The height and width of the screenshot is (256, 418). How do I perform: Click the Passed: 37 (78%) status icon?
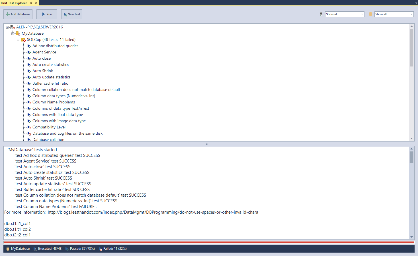coord(67,249)
